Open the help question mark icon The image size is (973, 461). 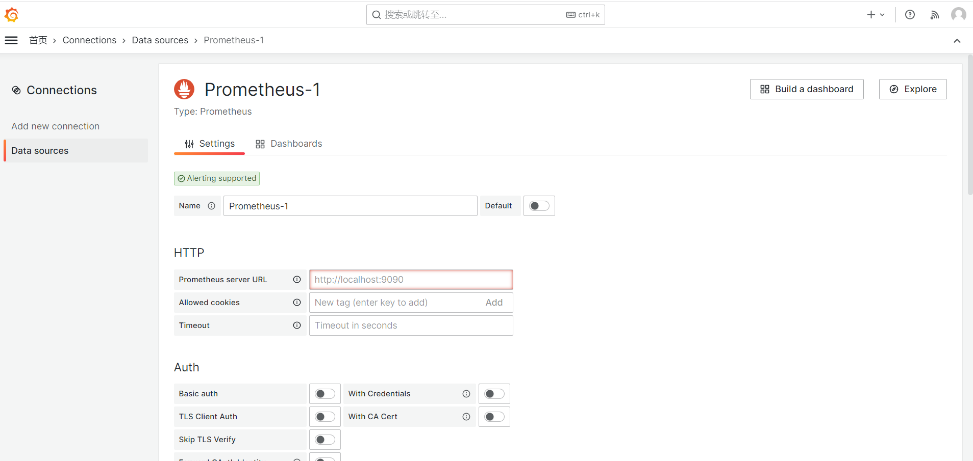tap(910, 15)
